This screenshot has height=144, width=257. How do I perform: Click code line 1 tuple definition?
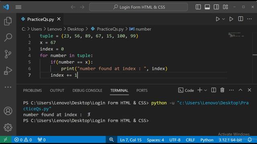coord(89,36)
